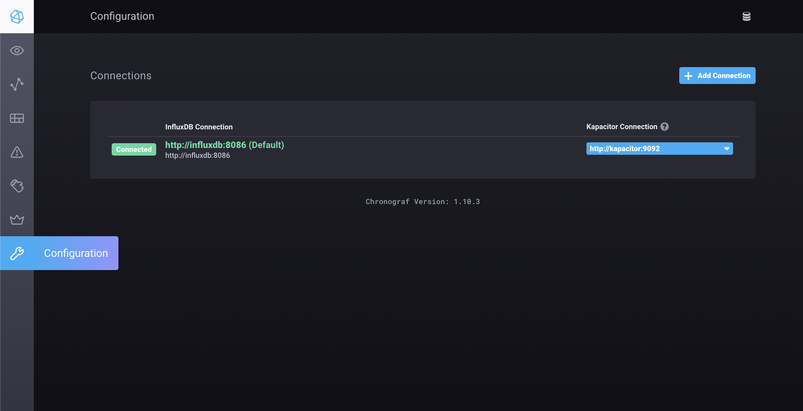Click the green Connected status badge

tap(134, 149)
